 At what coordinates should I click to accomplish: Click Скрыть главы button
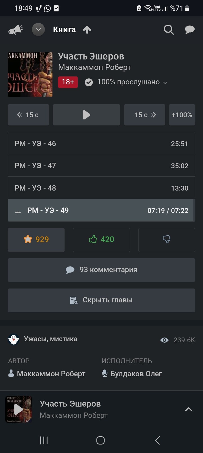coord(101,300)
